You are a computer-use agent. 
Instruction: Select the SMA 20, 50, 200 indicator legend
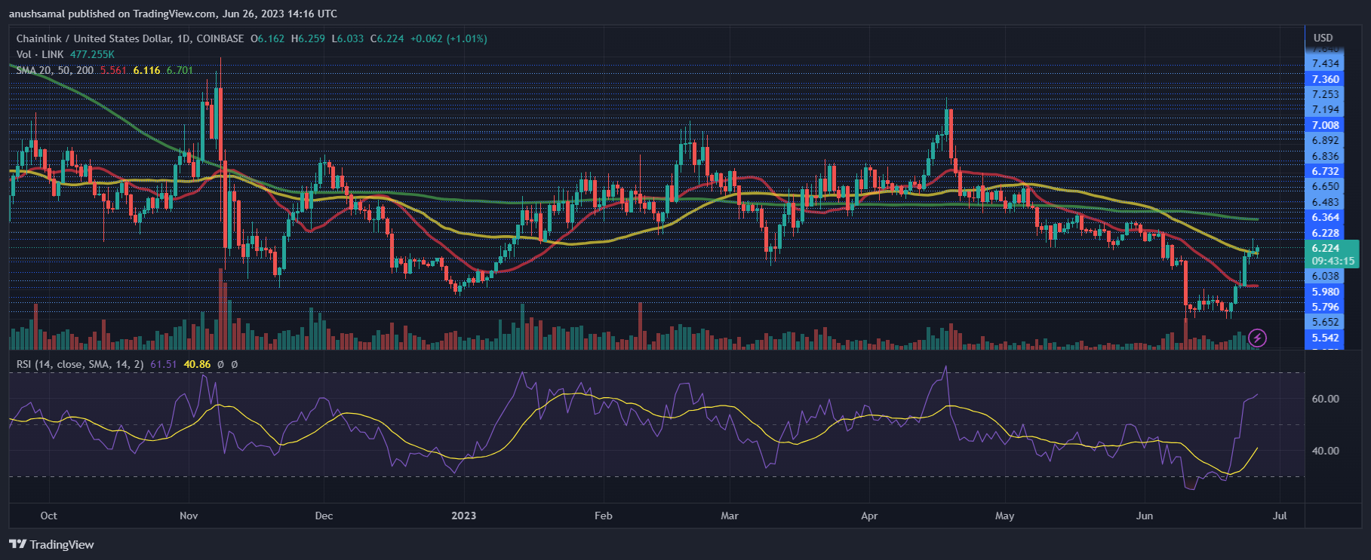55,70
